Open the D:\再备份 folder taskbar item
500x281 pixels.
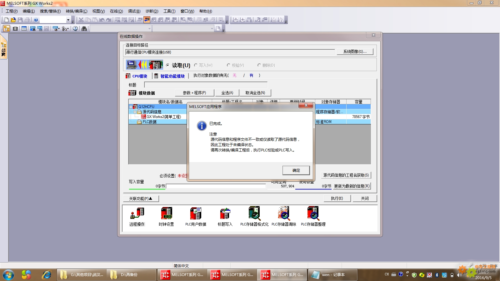pyautogui.click(x=132, y=275)
